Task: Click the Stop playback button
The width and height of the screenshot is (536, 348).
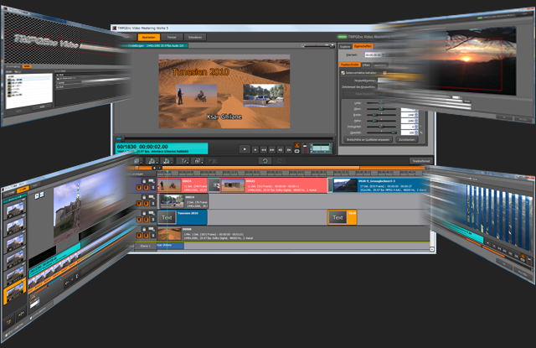Action: (255, 149)
